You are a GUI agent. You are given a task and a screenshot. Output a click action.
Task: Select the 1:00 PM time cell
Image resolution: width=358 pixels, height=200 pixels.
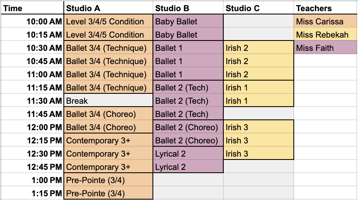(32, 180)
